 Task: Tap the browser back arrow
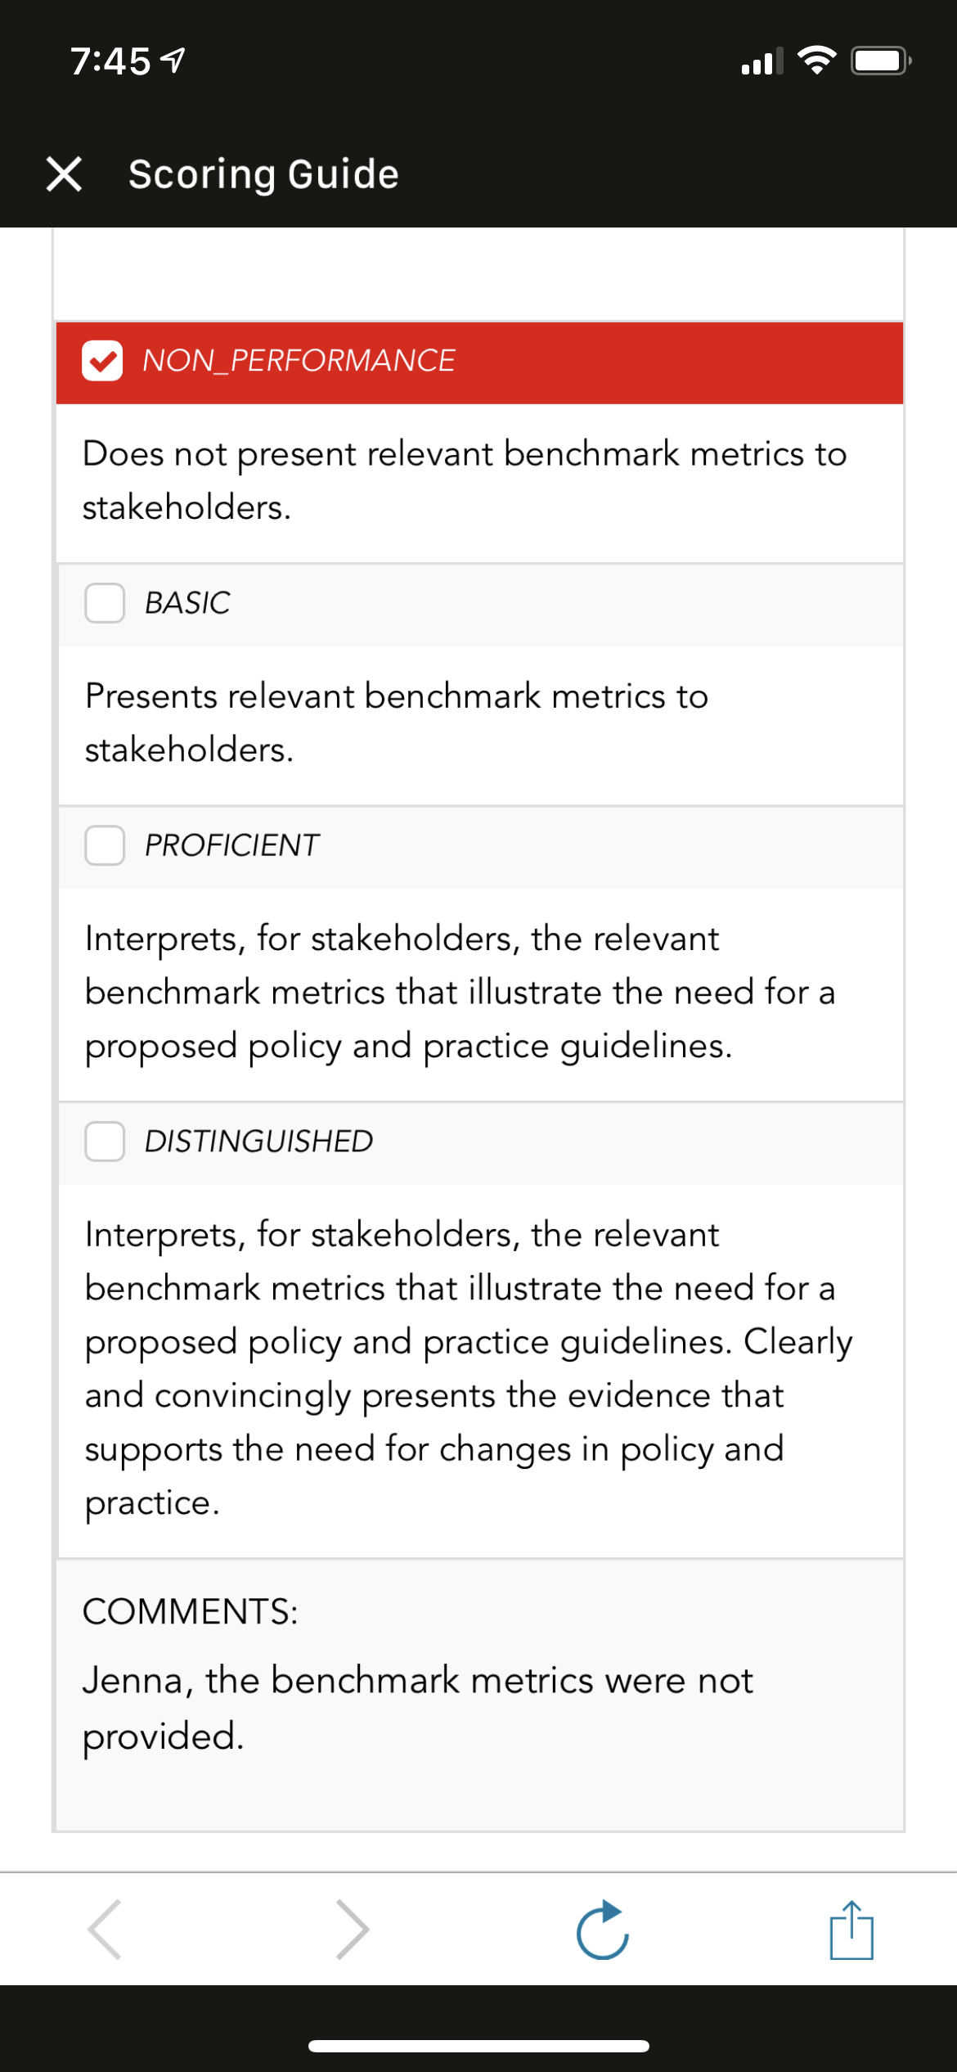tap(105, 1930)
